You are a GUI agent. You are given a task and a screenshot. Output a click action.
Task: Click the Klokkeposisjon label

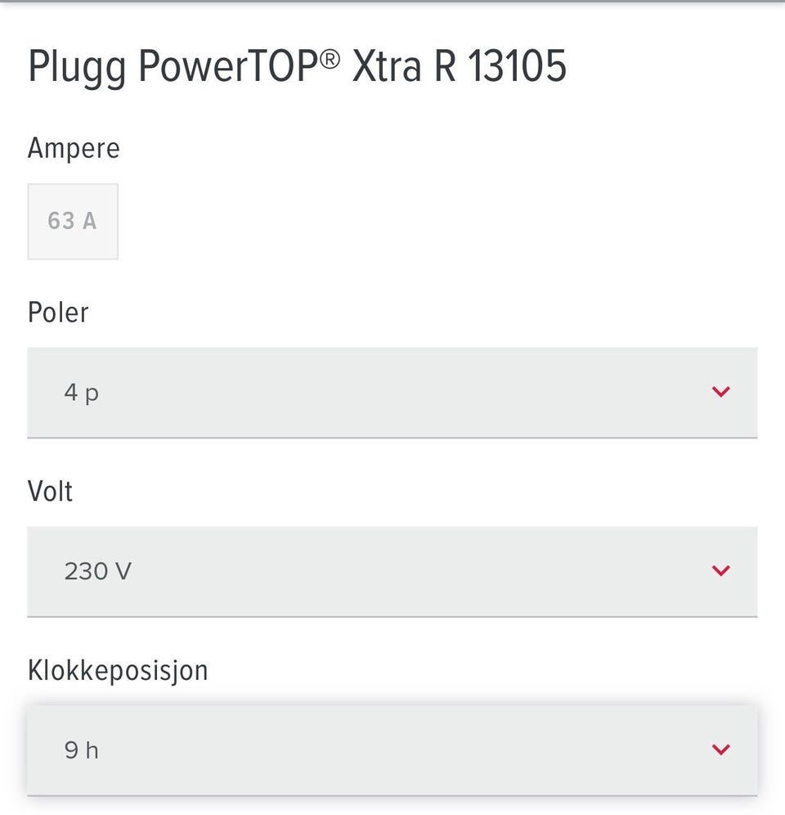(118, 670)
